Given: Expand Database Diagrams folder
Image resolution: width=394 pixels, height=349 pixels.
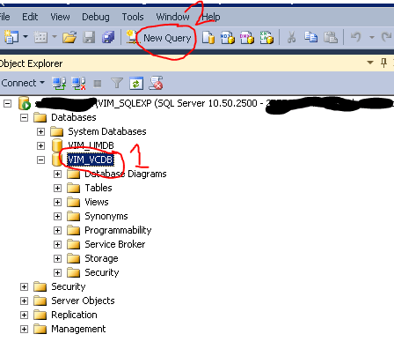Looking at the screenshot, I should (x=57, y=174).
